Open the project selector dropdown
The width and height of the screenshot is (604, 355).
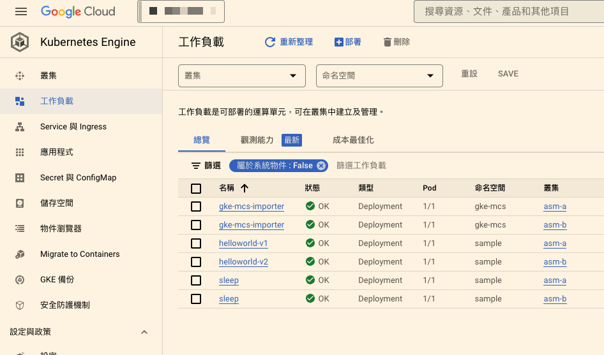[181, 11]
